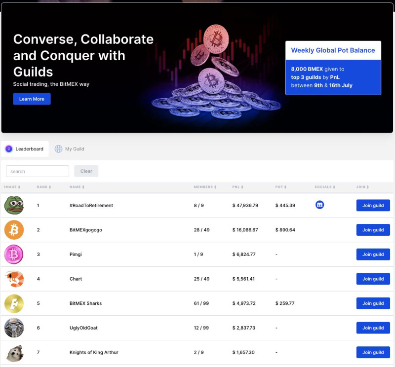Click pot value $ 445.39
The height and width of the screenshot is (367, 395).
[285, 205]
